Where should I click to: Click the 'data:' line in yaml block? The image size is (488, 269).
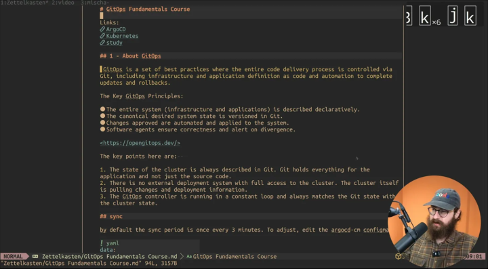(108, 250)
